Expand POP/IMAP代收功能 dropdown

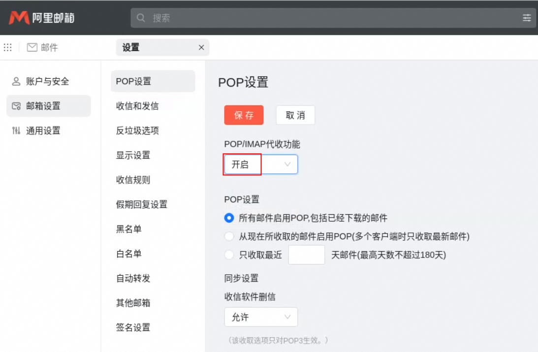pyautogui.click(x=261, y=164)
